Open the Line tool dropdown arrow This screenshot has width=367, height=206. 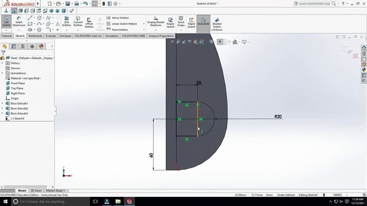tap(34, 18)
